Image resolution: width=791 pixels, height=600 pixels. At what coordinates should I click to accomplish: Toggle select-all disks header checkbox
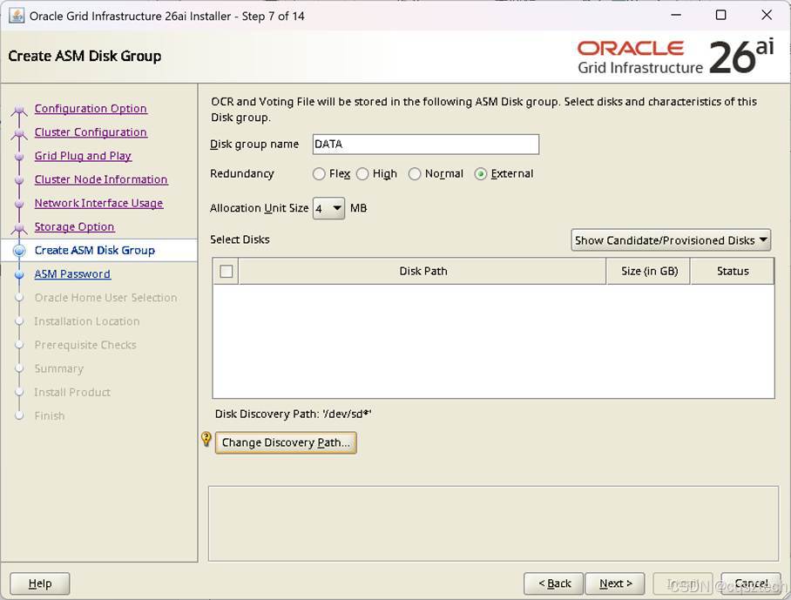point(226,271)
